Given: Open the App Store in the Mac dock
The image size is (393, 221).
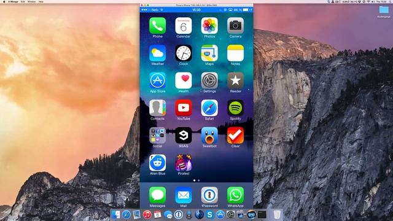Looking at the screenshot, I should 220,215.
